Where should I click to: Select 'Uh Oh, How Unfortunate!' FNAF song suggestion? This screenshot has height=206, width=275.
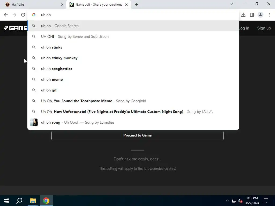(x=133, y=112)
